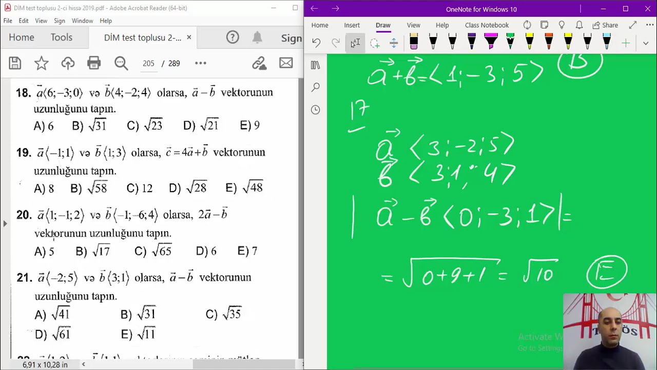This screenshot has width=657, height=370.
Task: Click the Print icon in Acrobat toolbar
Action: 94,63
